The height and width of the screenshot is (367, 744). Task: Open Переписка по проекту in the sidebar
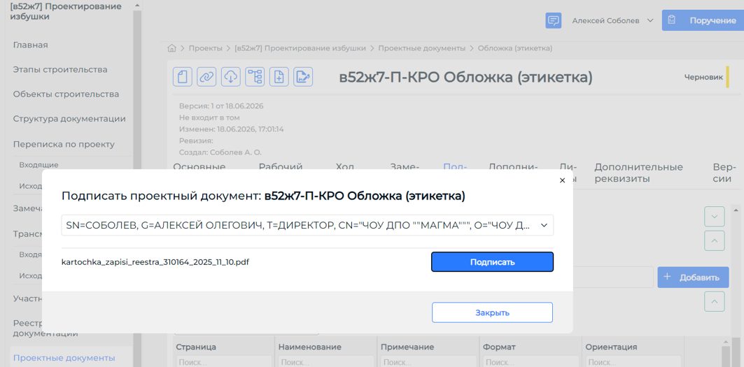[x=64, y=144]
